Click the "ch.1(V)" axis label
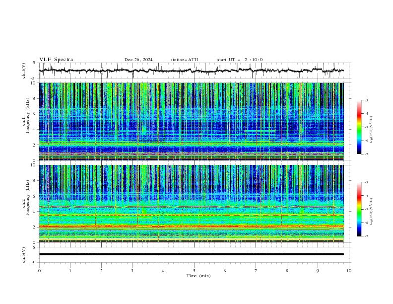Viewport: 393px width, 304px height. click(x=24, y=71)
